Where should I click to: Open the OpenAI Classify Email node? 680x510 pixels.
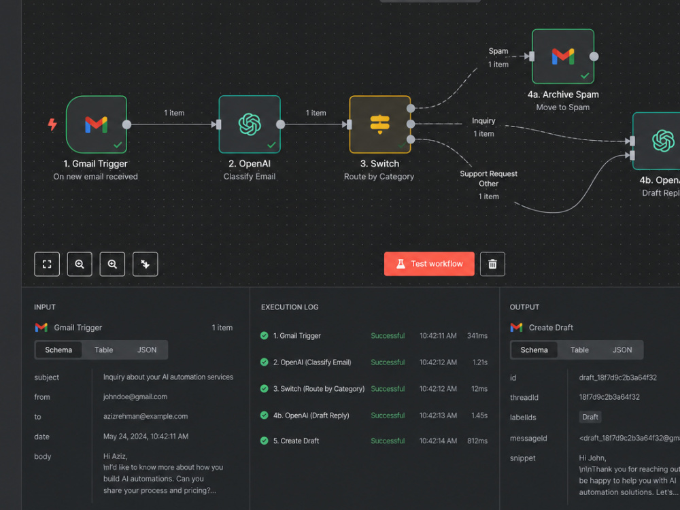(250, 124)
